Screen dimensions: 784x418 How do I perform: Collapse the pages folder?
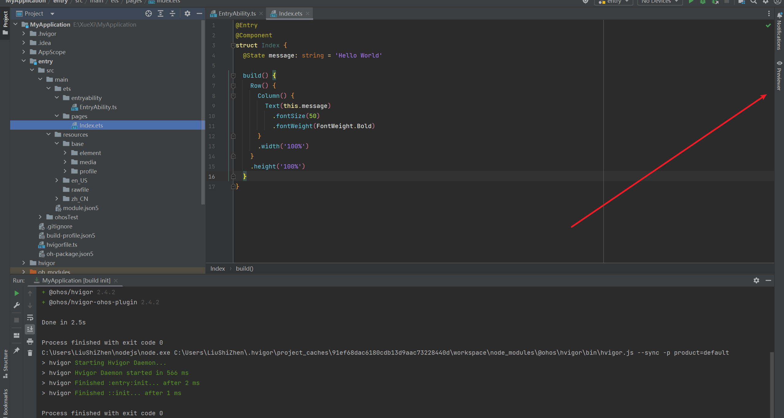click(57, 116)
